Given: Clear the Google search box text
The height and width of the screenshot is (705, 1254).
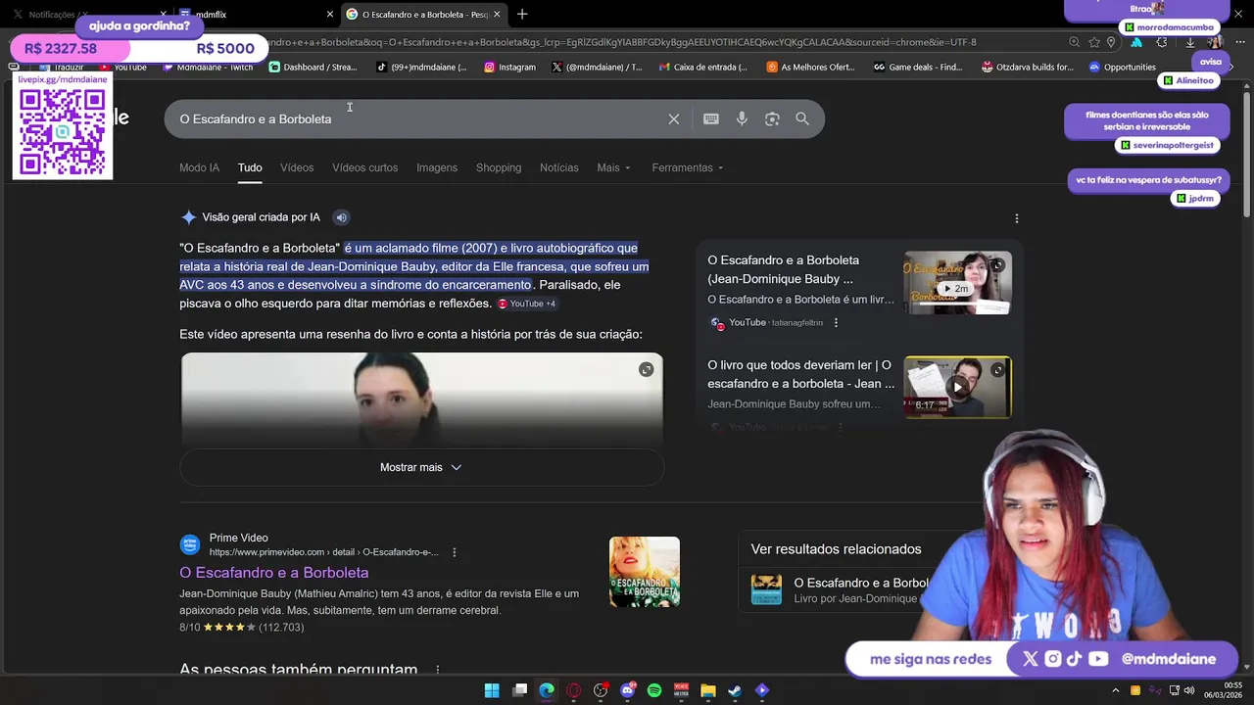Looking at the screenshot, I should 674,118.
